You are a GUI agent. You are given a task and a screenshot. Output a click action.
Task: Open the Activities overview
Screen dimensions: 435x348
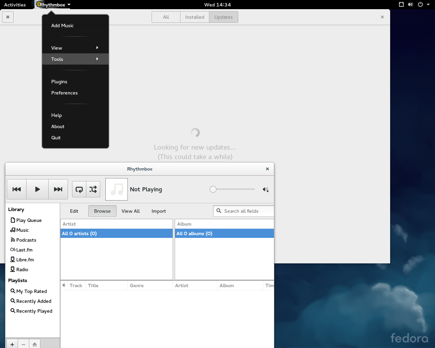pos(15,5)
